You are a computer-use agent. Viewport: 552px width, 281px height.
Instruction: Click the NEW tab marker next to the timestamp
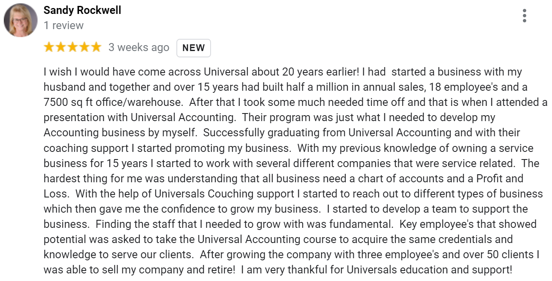click(193, 48)
